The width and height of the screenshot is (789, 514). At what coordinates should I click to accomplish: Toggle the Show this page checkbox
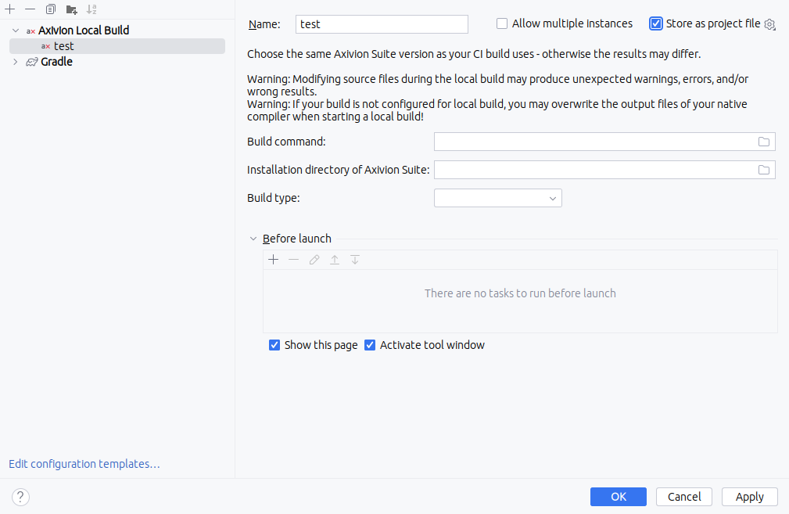[x=274, y=345]
